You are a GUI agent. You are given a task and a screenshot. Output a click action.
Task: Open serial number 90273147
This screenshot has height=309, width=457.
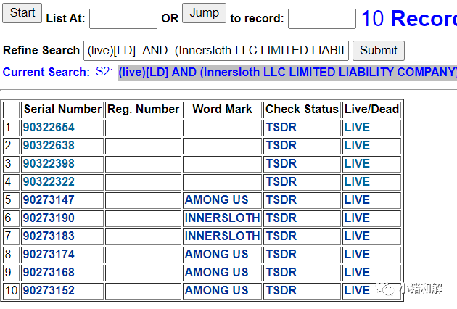49,199
